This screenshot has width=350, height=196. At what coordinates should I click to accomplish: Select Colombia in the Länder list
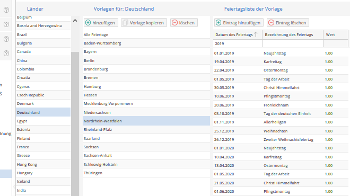(43, 69)
